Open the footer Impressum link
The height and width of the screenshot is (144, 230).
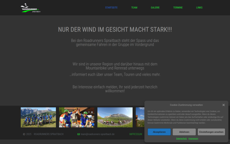[x=136, y=134]
